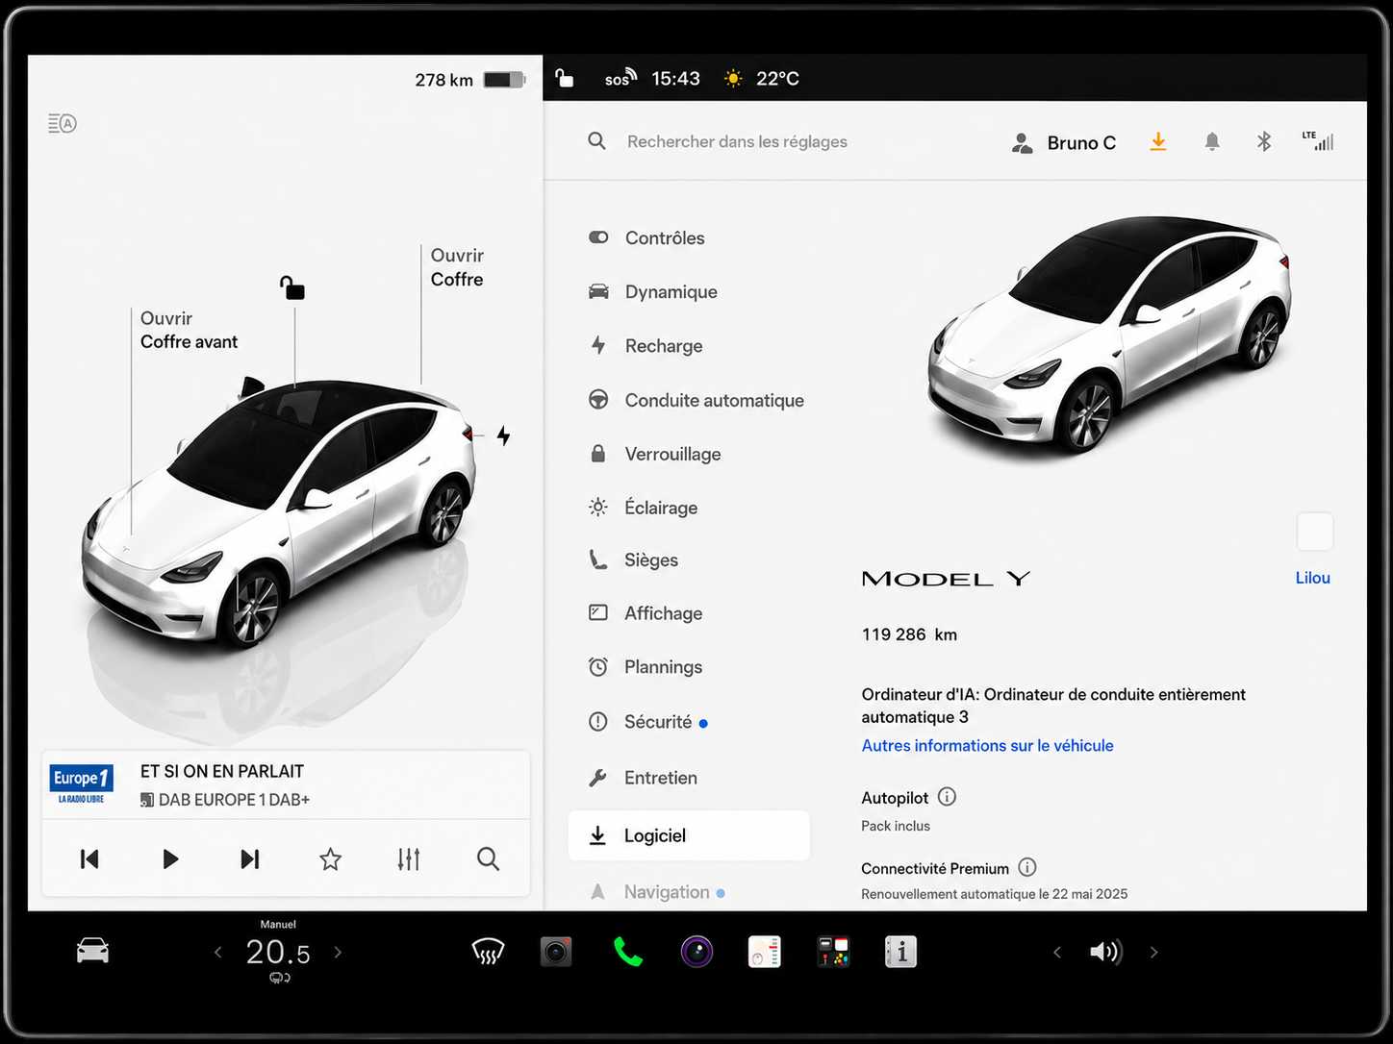The height and width of the screenshot is (1044, 1393).
Task: Tap Ouvrir Coffre to open trunk
Action: tap(457, 267)
